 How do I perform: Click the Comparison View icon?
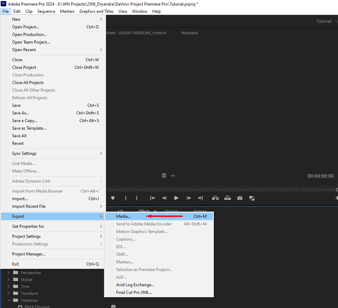252,198
